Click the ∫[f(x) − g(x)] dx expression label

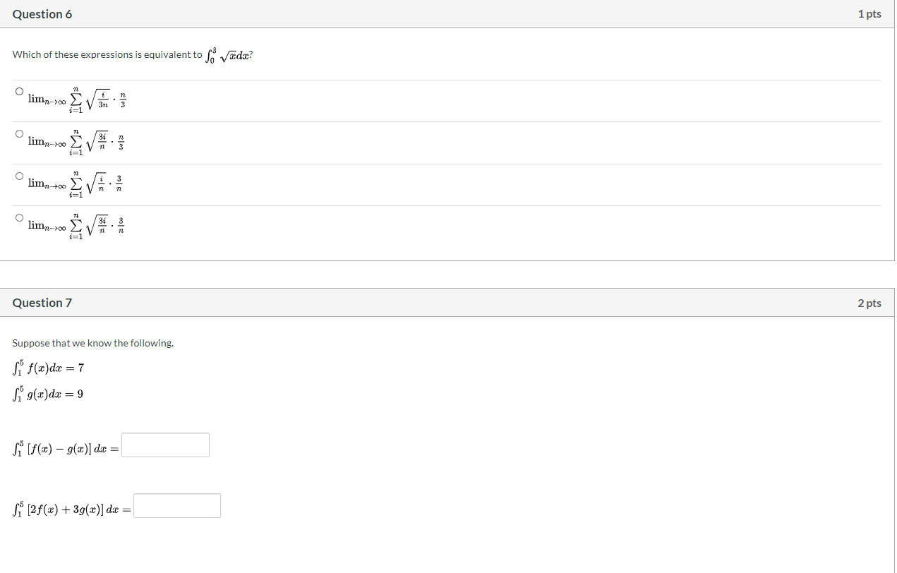point(66,447)
